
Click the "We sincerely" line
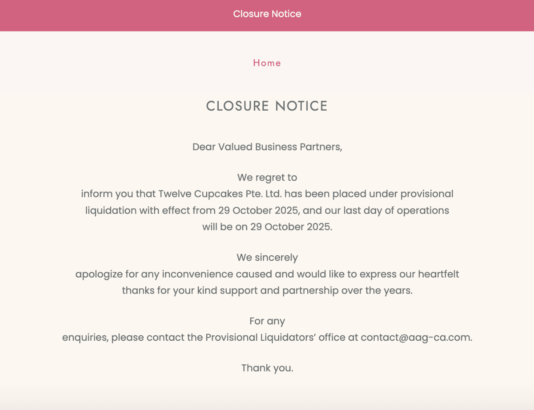[x=267, y=257]
